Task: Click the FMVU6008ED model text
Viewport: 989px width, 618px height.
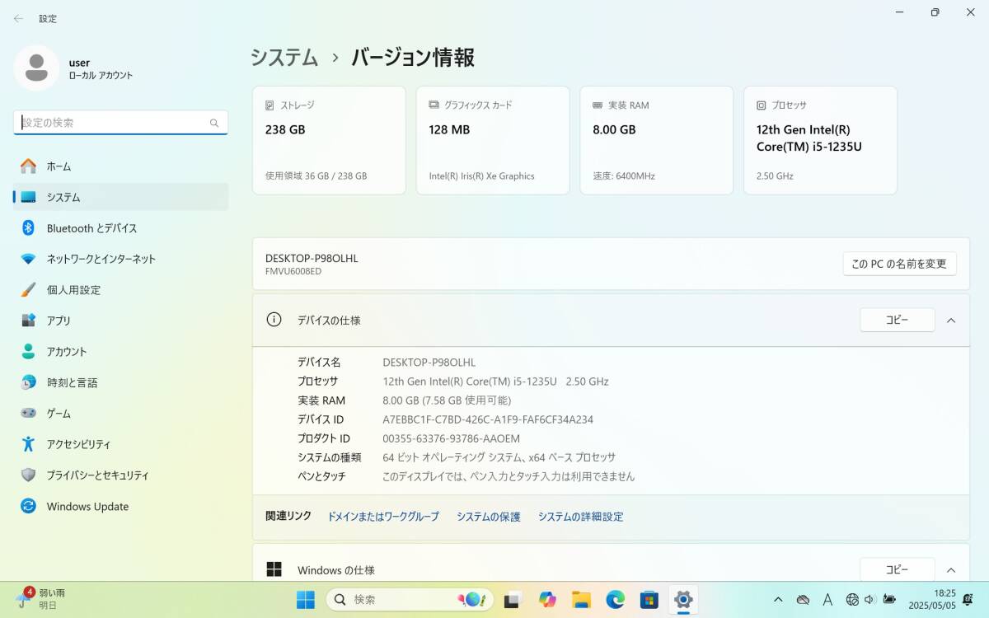Action: coord(293,271)
